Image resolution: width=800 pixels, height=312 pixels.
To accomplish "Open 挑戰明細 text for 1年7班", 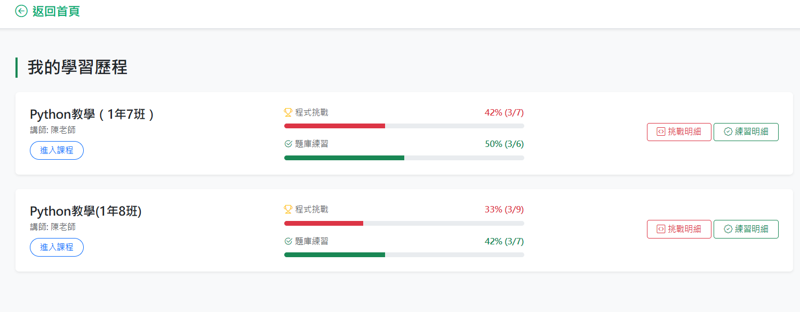I will [x=684, y=132].
